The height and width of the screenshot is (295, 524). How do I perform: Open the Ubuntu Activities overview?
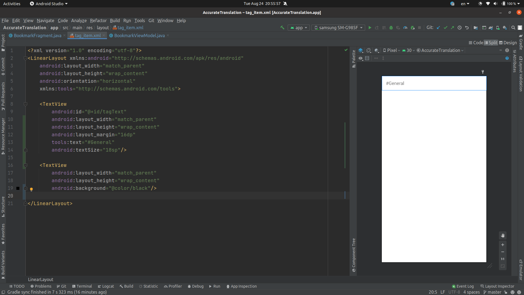(12, 4)
